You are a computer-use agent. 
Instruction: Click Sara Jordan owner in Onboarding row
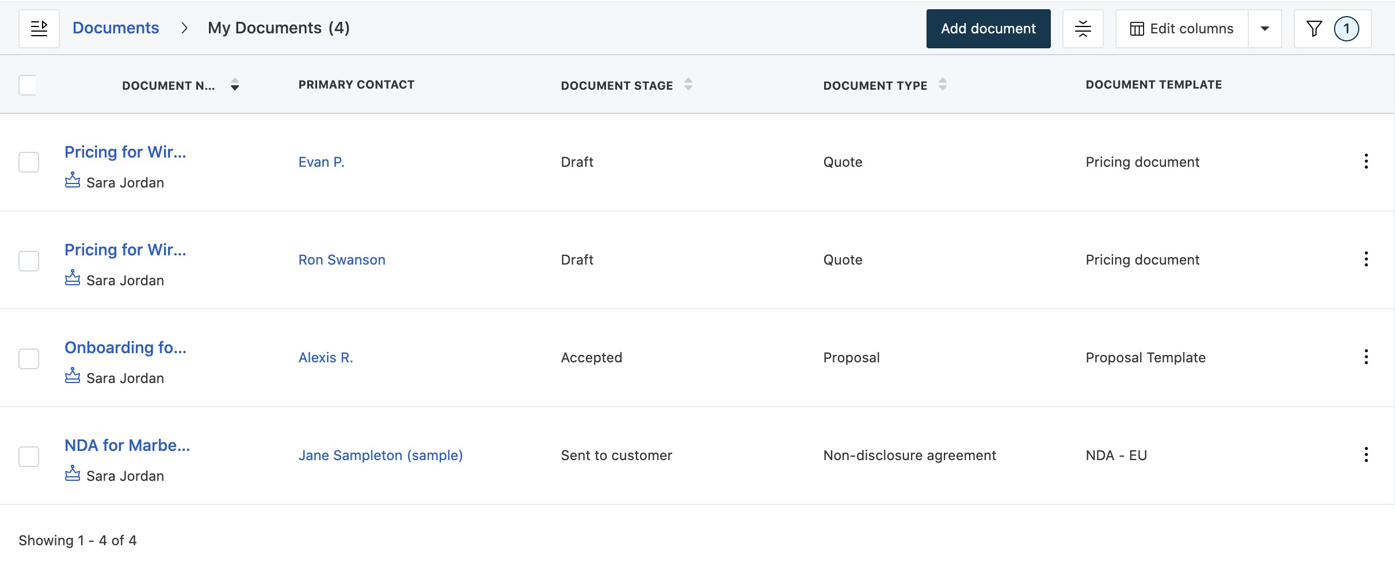coord(125,378)
